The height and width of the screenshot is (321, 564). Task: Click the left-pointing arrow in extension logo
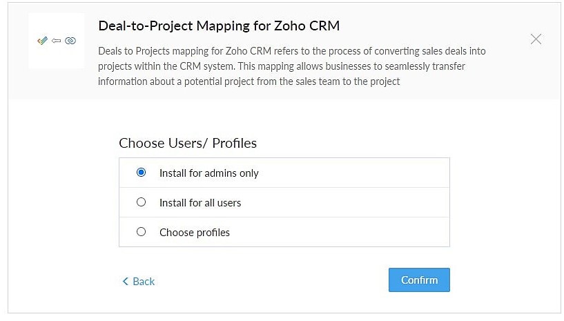(x=56, y=41)
